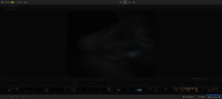Zoom out timeline with minus icon
This screenshot has height=99, width=222.
[x=21, y=97]
